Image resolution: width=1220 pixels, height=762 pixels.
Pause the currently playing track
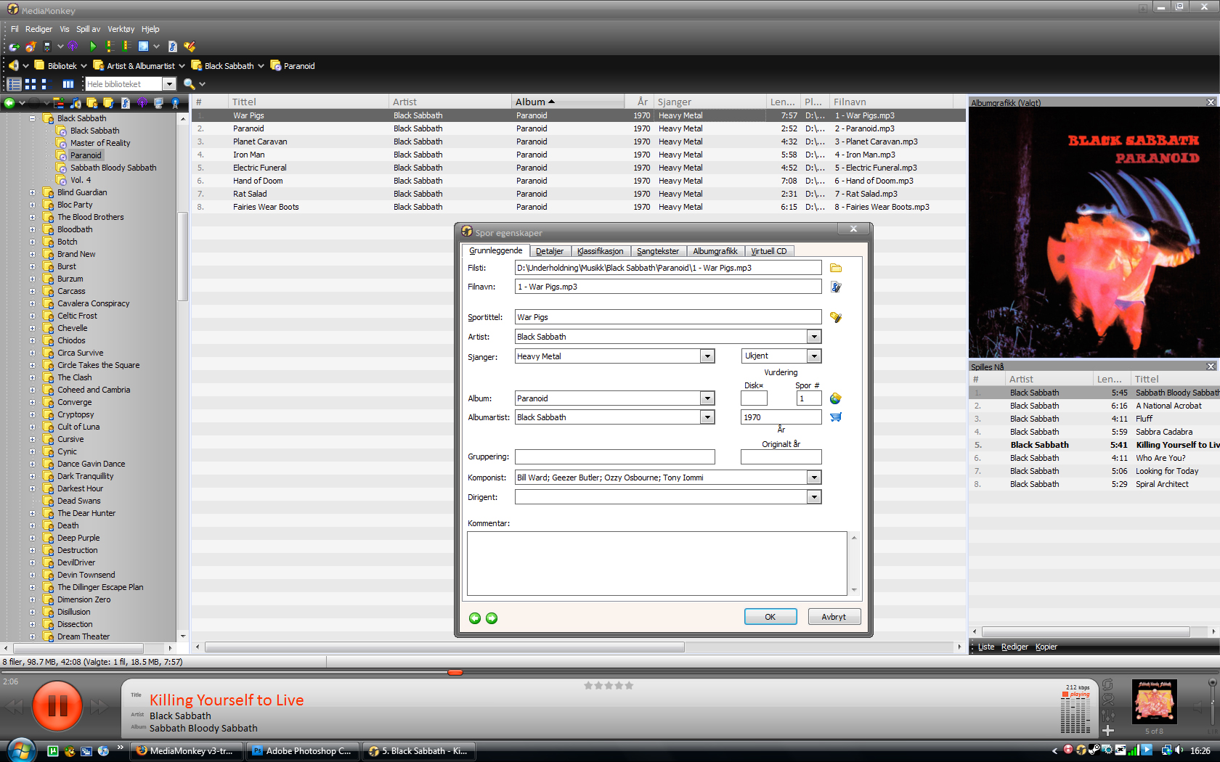[57, 705]
